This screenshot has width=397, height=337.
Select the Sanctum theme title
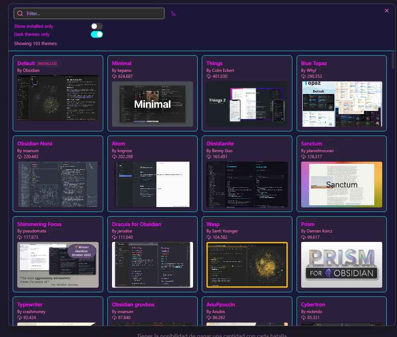click(311, 144)
